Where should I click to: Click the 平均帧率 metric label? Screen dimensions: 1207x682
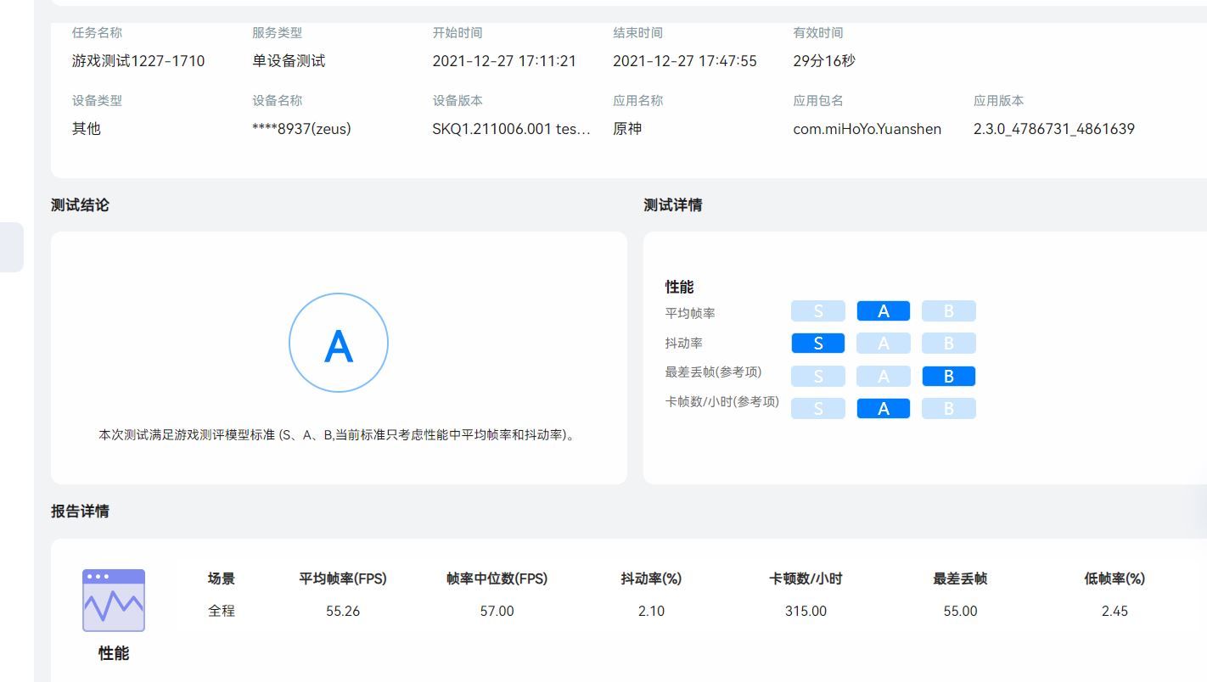[690, 313]
